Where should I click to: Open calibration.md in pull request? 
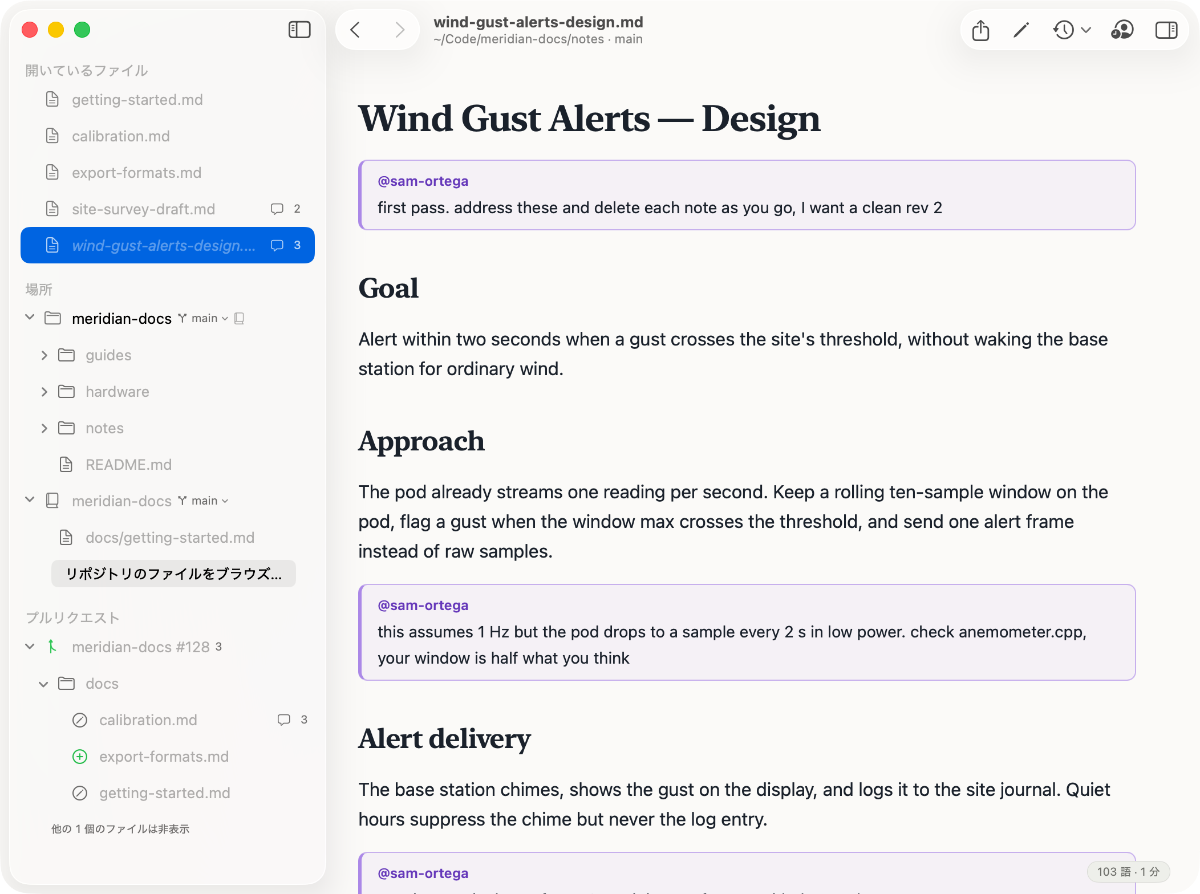168,720
